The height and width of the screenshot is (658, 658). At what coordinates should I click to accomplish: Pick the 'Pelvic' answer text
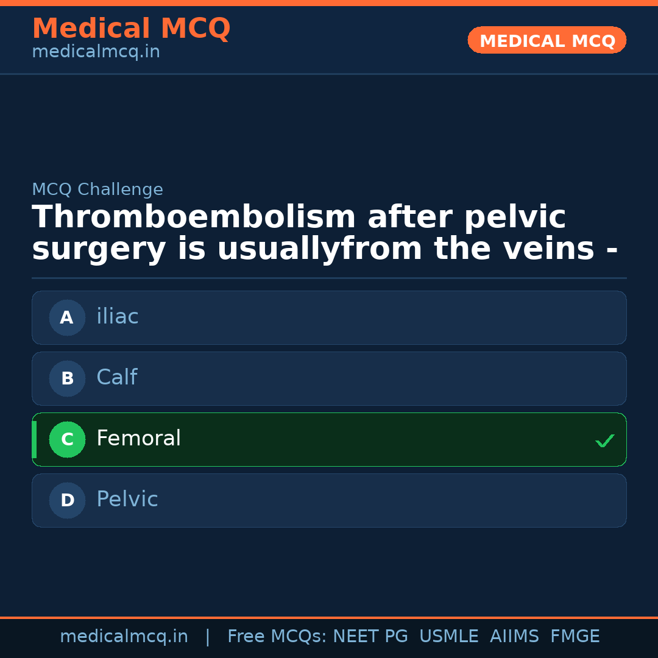(127, 500)
